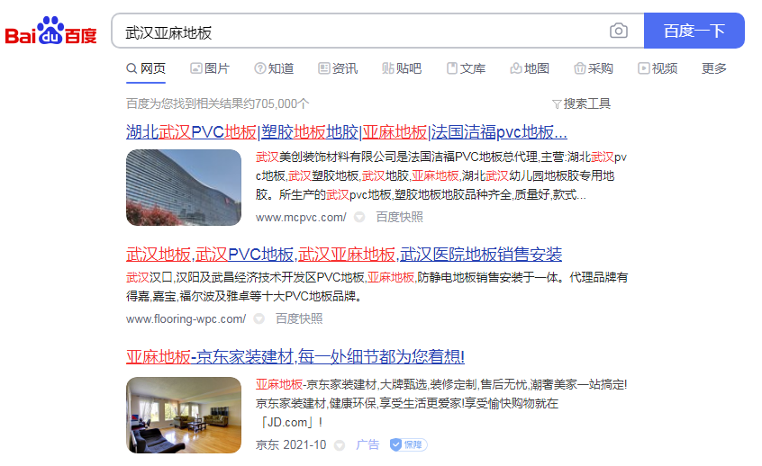Expand dropdown arrow beside 京东 2021-10
Image resolution: width=762 pixels, height=466 pixels.
(340, 445)
